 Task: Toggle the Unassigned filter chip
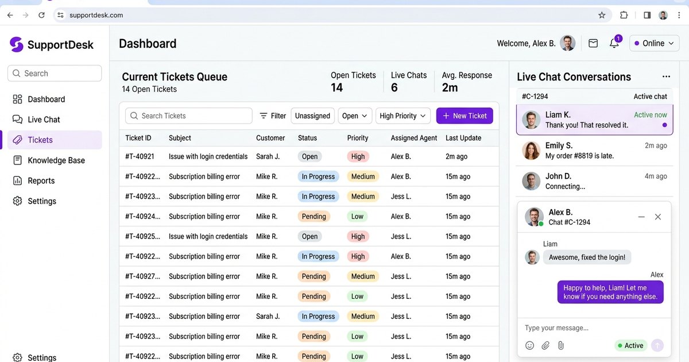[312, 115]
